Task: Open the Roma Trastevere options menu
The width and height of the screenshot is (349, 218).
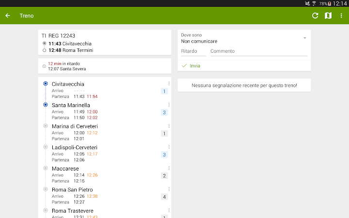Action: tap(169, 210)
